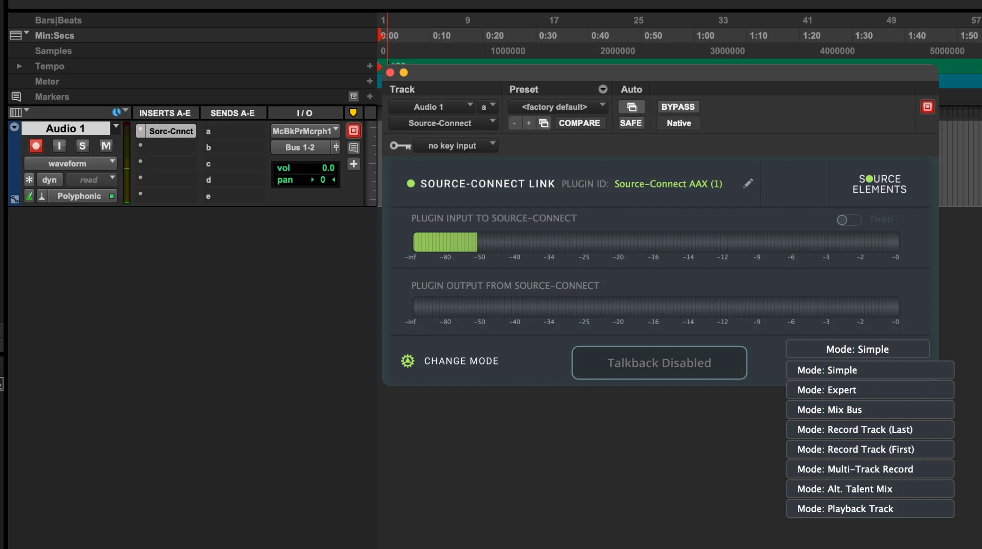Open the Polyphonic elastic audio selector
Image resolution: width=982 pixels, height=549 pixels.
click(x=82, y=196)
